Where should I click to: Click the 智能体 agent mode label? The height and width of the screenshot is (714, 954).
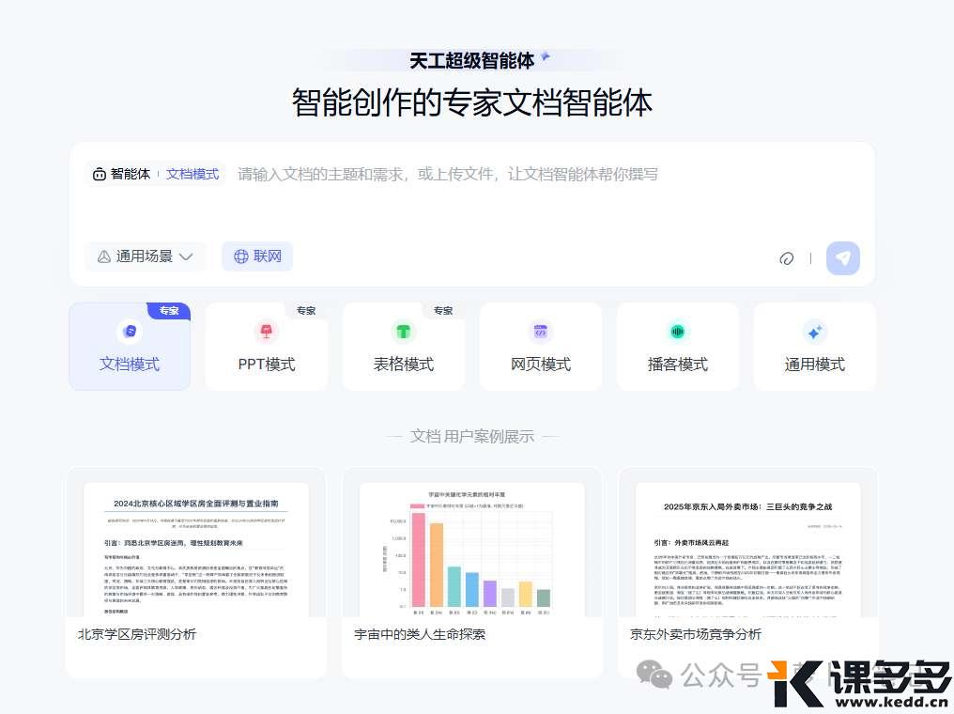[x=121, y=174]
